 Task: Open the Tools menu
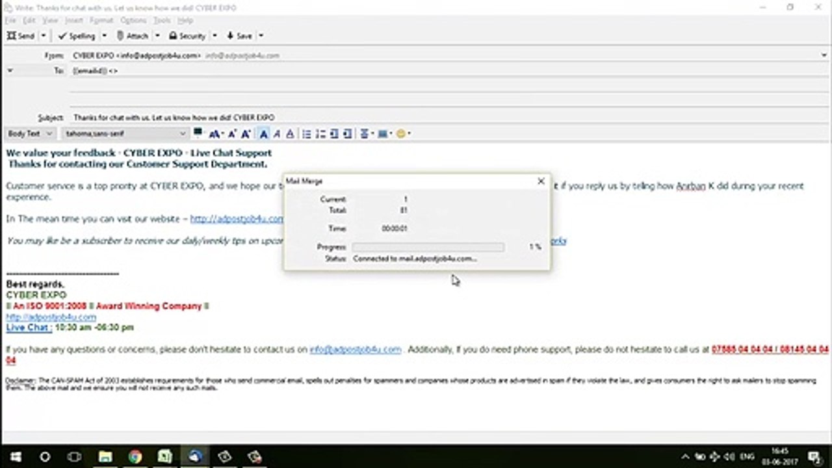pos(162,21)
